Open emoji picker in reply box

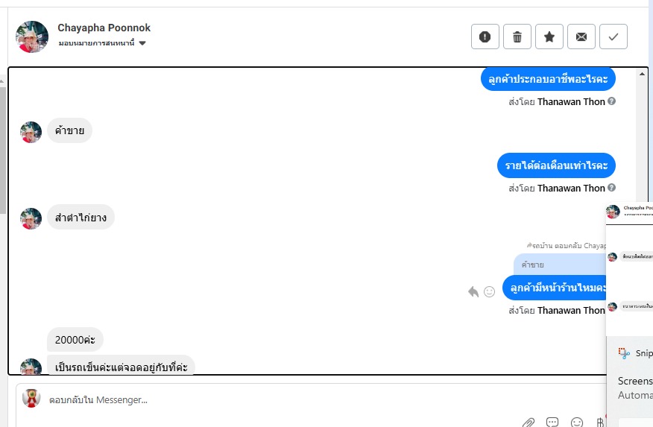577,423
